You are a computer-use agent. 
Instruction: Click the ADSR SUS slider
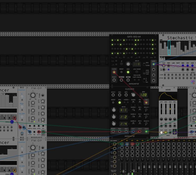[170, 109]
